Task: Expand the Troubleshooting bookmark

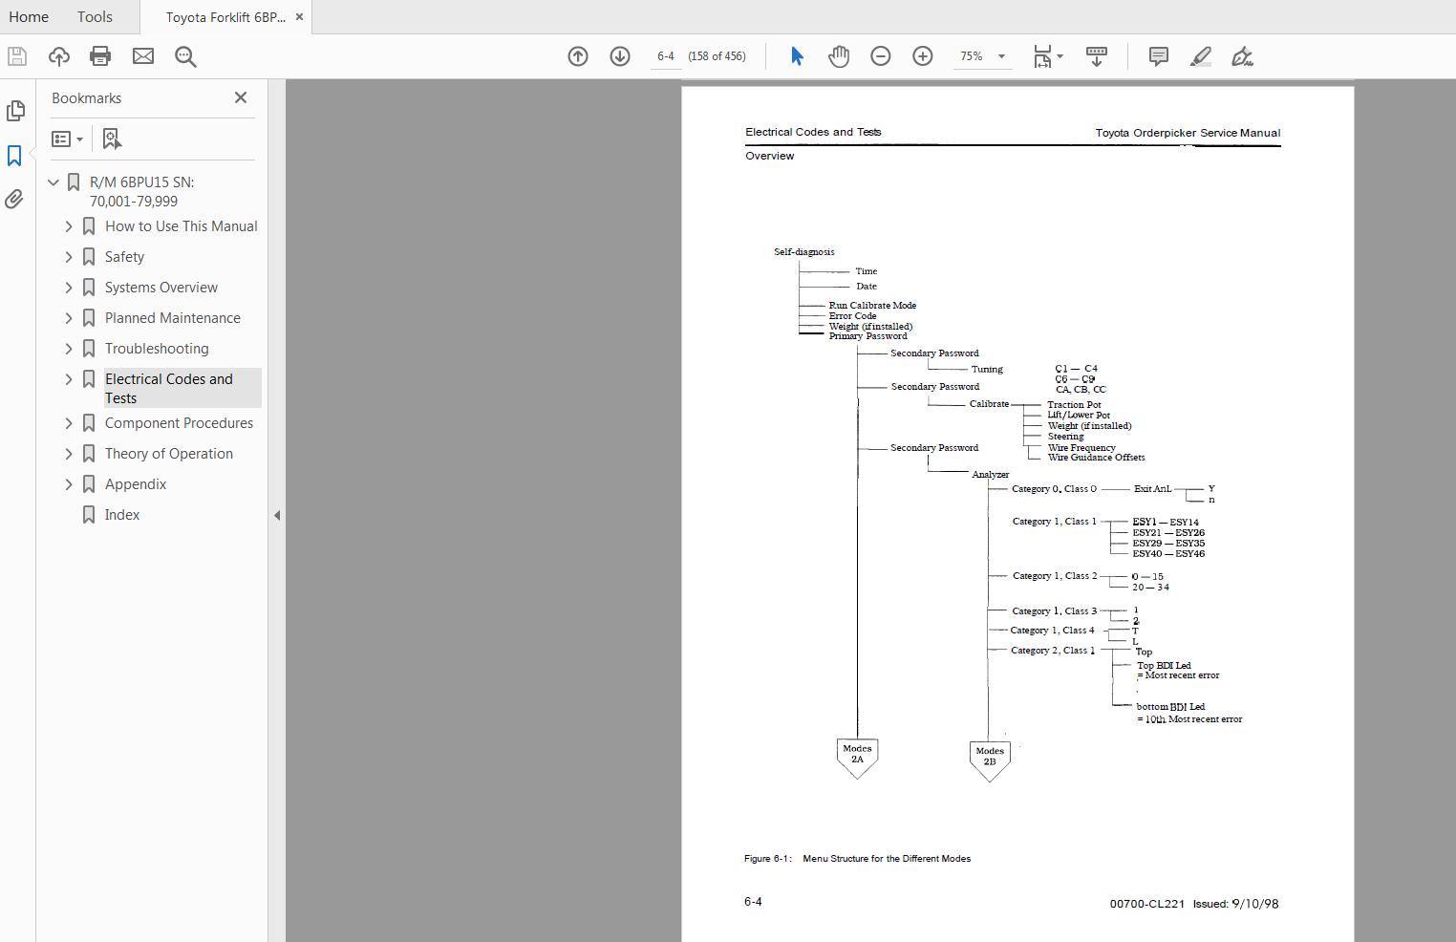Action: pyautogui.click(x=69, y=348)
